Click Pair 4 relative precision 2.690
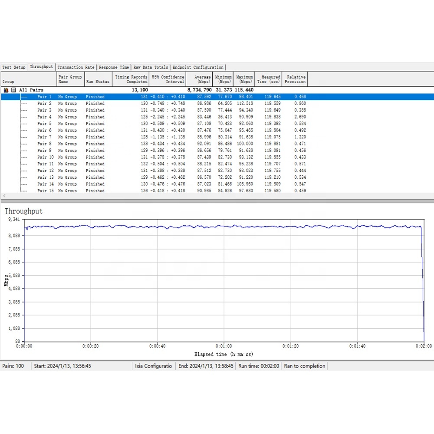Screen dimensions: 434x434 coord(300,117)
